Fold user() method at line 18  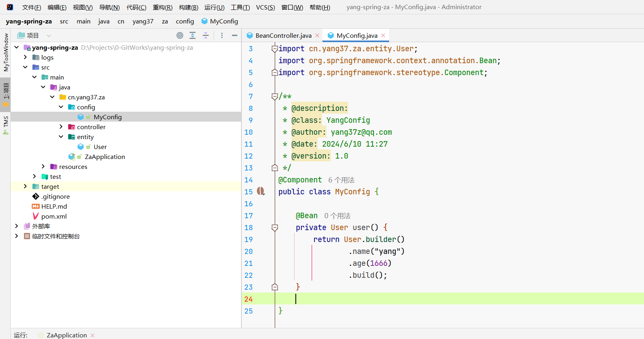274,227
